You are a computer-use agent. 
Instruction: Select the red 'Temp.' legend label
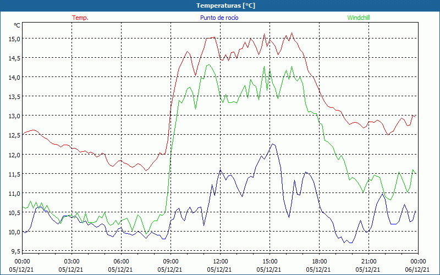coord(80,18)
